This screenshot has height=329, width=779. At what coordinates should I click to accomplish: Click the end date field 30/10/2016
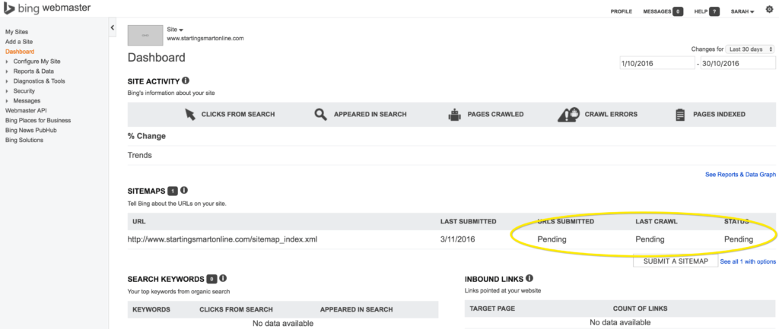point(738,63)
